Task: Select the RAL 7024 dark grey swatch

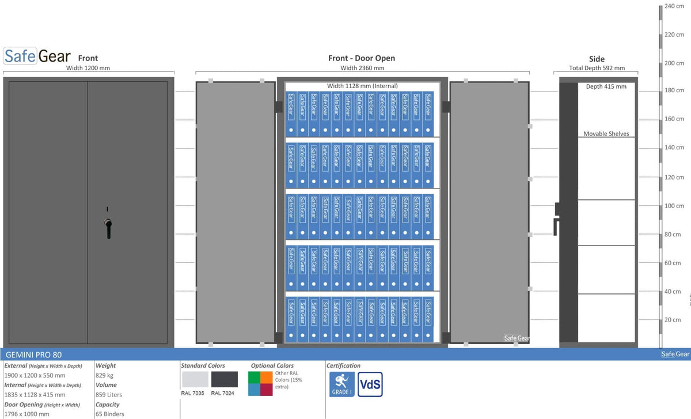Action: click(x=225, y=379)
